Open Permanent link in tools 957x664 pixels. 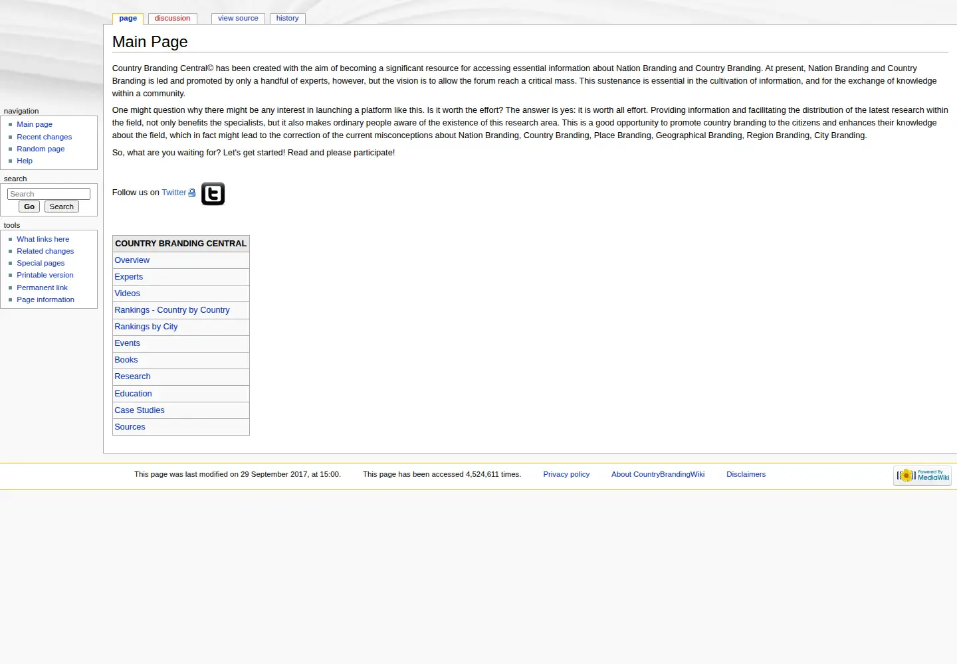[x=43, y=288]
